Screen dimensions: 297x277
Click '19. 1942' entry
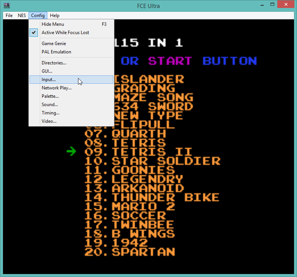tap(116, 243)
